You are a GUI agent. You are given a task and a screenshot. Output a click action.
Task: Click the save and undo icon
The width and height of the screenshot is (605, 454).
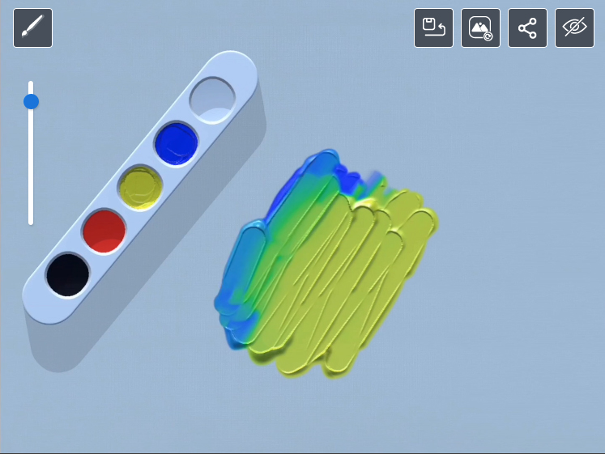tap(433, 28)
